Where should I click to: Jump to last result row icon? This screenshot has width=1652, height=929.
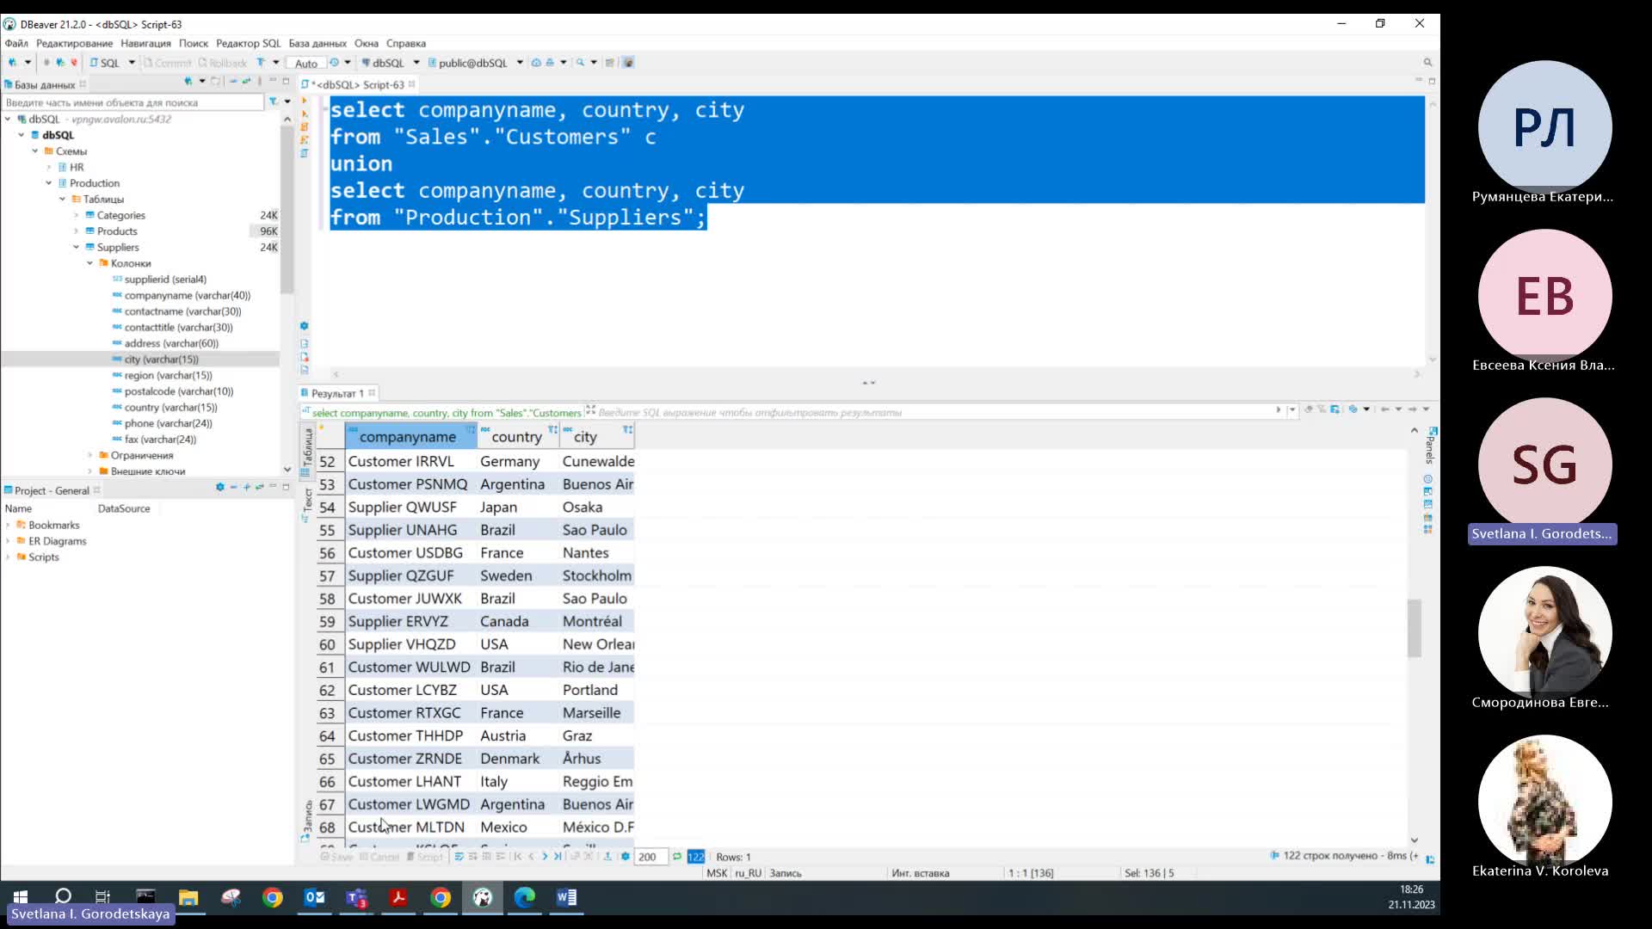pos(558,857)
